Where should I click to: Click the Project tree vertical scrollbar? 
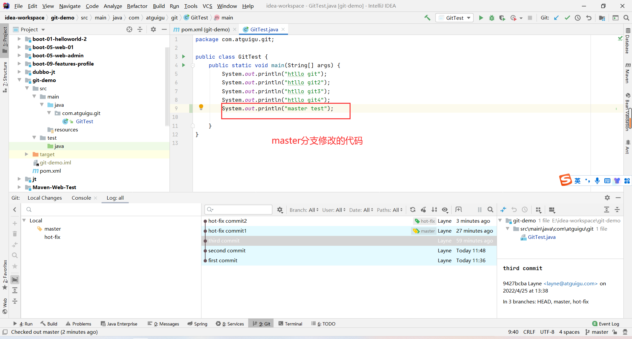click(167, 87)
